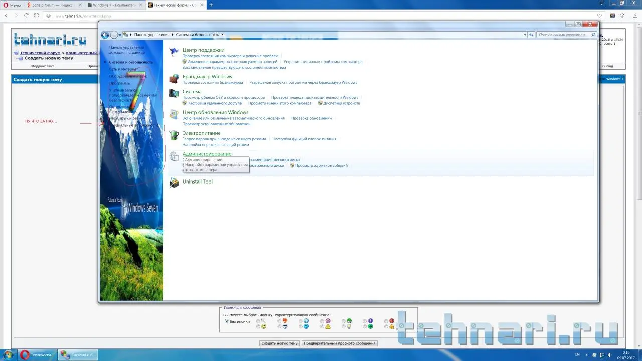Click the heart bookmark icon in Opera
The image size is (642, 361).
coord(599,16)
